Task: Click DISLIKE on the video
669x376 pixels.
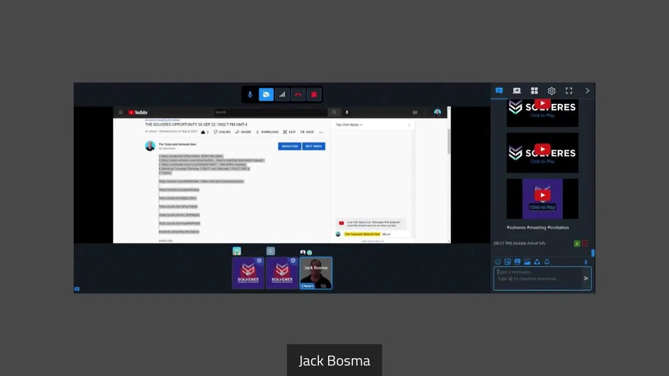Action: 222,132
